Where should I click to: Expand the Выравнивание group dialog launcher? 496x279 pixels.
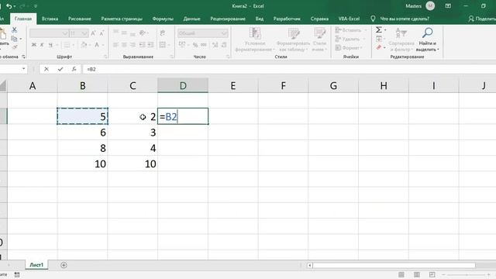click(x=172, y=57)
